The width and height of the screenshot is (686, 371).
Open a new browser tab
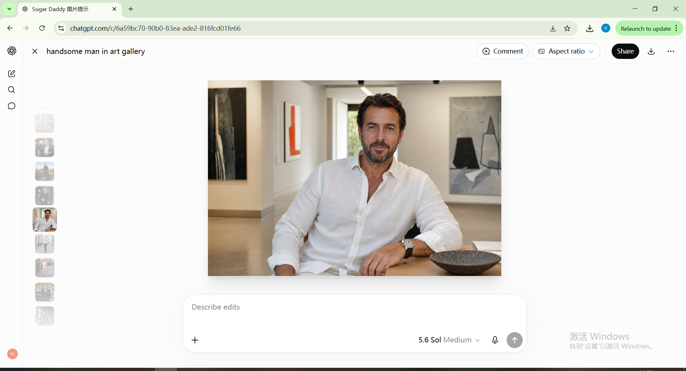[x=131, y=9]
